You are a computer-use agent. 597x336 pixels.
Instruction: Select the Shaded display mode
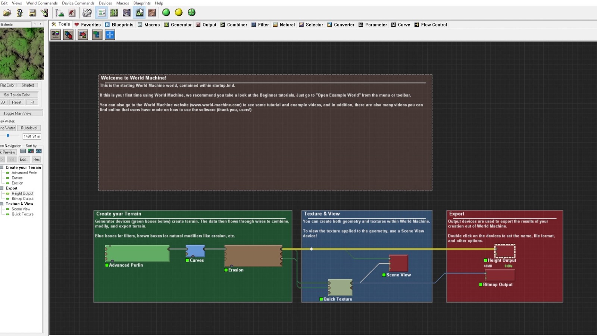[x=28, y=85]
